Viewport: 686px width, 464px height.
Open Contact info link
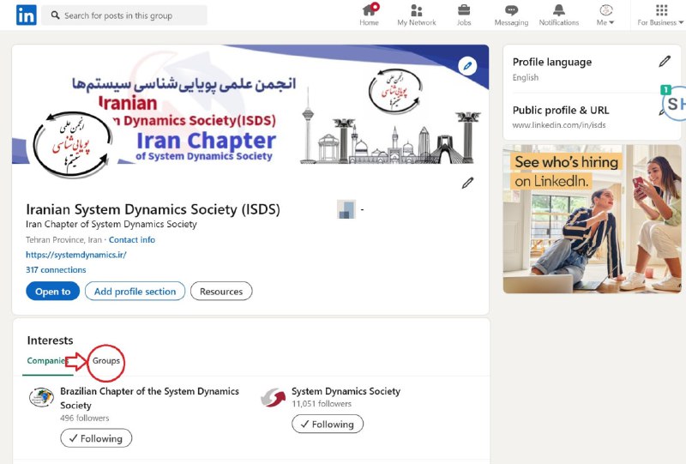pos(132,240)
